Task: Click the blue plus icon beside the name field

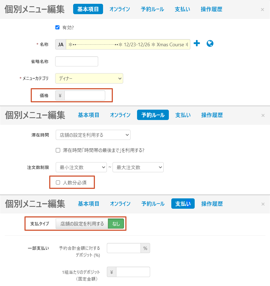Action: pyautogui.click(x=197, y=44)
